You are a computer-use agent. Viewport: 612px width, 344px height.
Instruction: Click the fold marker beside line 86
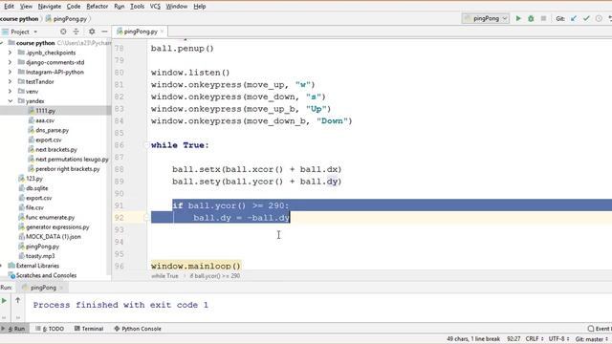click(x=146, y=145)
